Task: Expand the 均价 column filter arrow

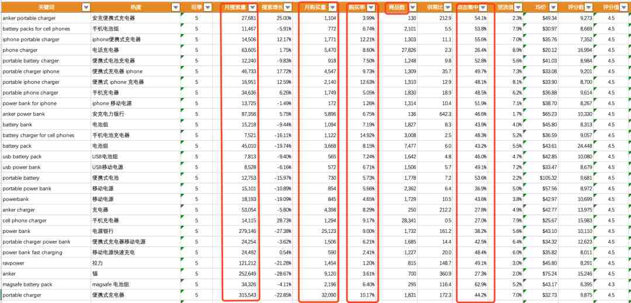Action: tap(553, 7)
